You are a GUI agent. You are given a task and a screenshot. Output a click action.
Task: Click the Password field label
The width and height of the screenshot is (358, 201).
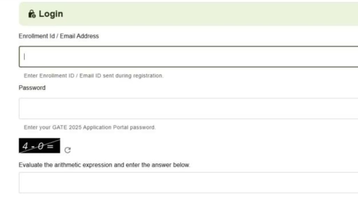[x=32, y=88]
